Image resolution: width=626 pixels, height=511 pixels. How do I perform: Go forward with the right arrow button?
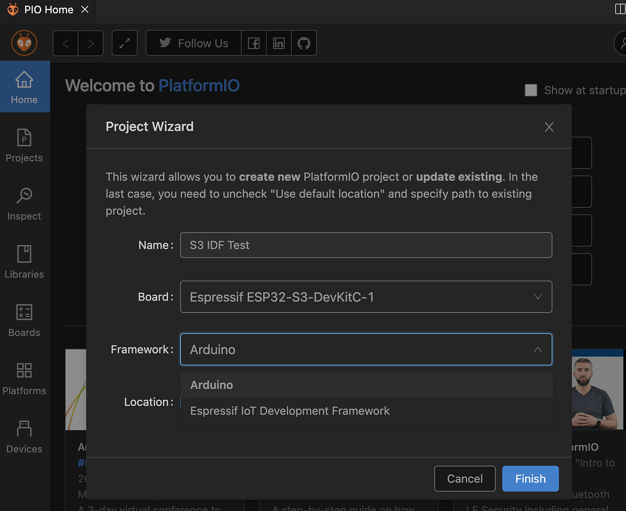tap(91, 43)
